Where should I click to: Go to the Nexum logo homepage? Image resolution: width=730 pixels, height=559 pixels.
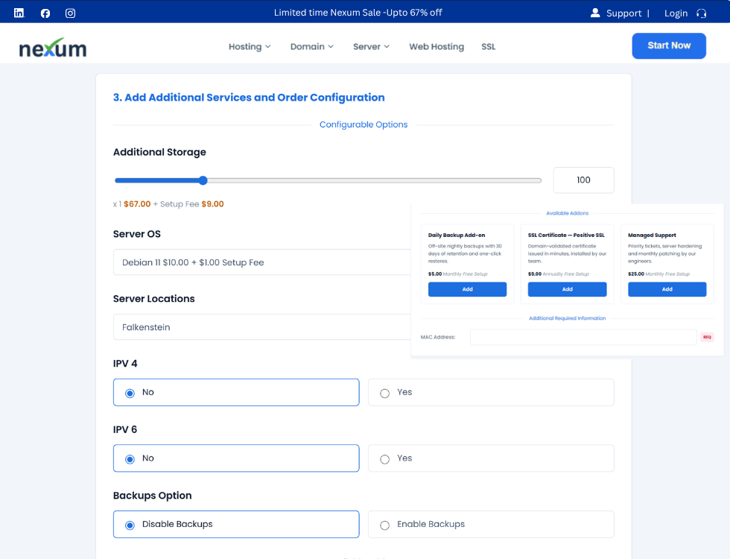click(x=53, y=48)
